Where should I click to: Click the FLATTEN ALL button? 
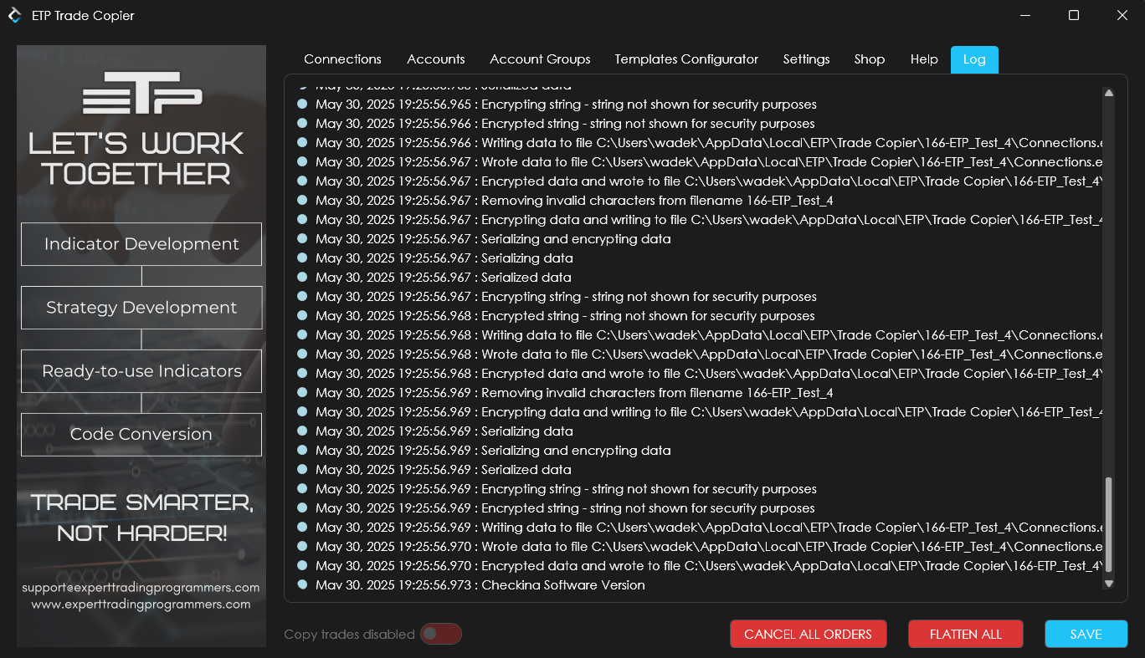tap(966, 634)
